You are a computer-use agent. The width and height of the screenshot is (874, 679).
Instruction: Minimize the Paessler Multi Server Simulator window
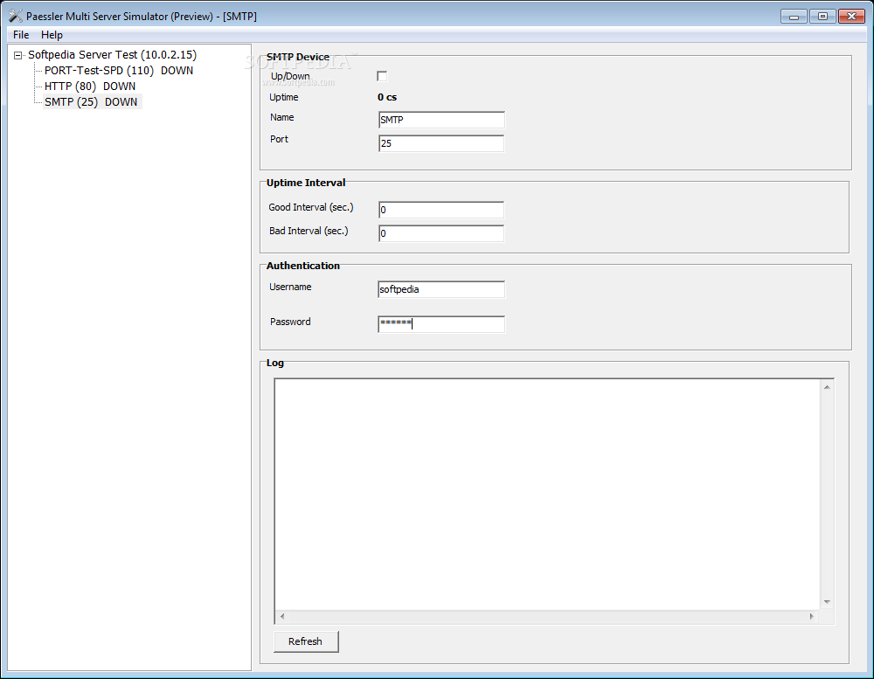pyautogui.click(x=794, y=16)
